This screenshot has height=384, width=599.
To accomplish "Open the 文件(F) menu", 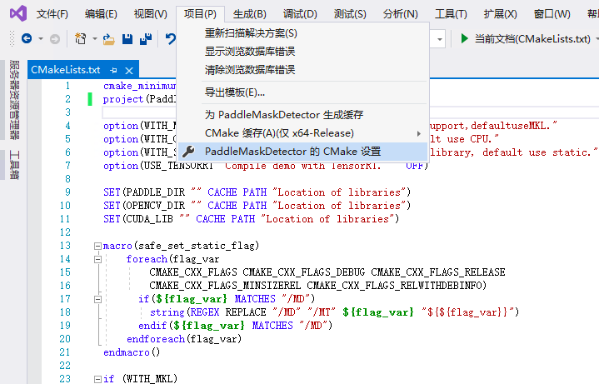I will (x=52, y=14).
